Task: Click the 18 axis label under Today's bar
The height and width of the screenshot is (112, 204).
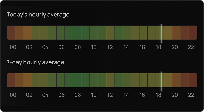Action: (158, 47)
